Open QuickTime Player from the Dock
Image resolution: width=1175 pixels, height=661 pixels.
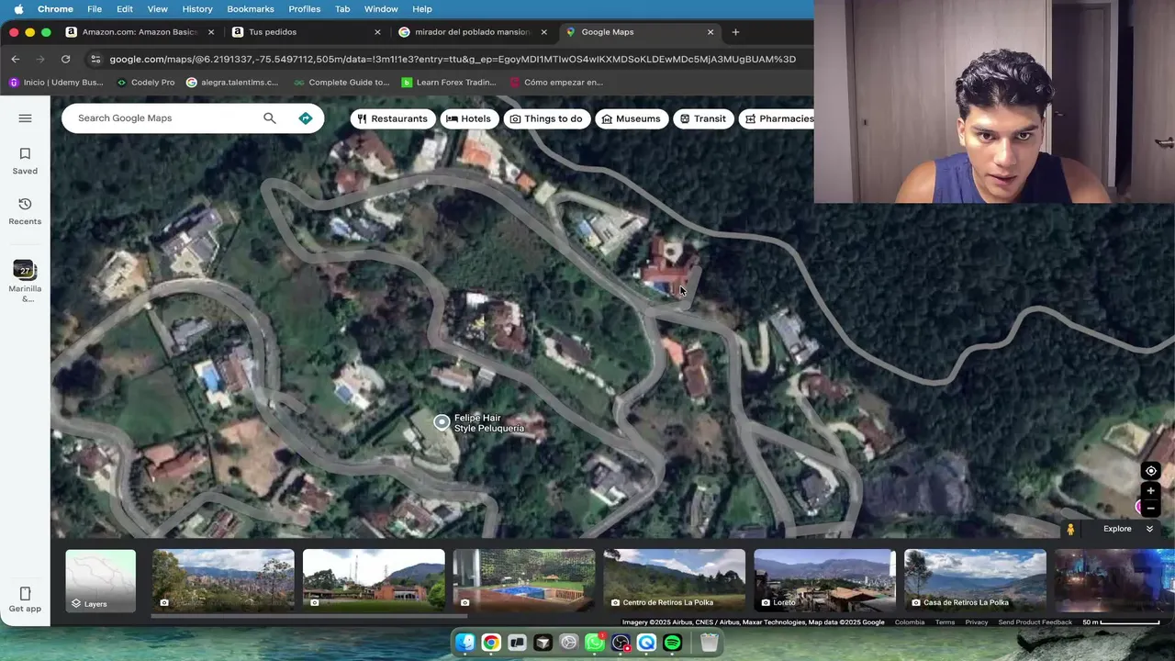click(x=646, y=643)
